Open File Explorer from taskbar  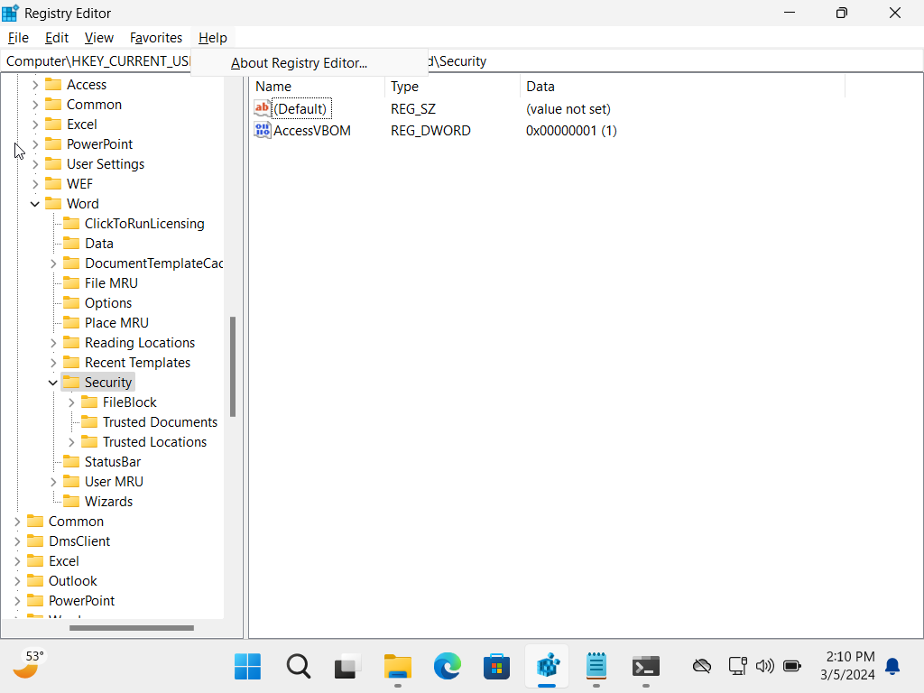[398, 667]
